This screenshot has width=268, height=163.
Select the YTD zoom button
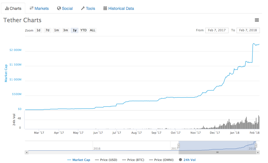point(83,30)
